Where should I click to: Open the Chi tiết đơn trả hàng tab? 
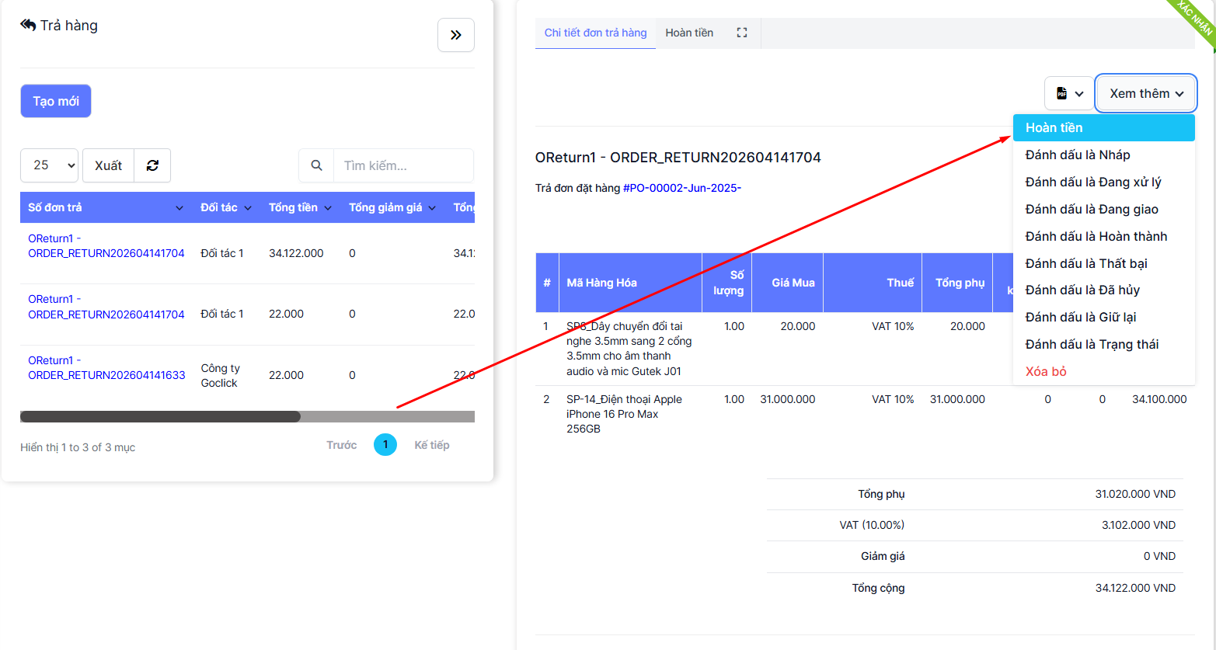[x=595, y=33]
